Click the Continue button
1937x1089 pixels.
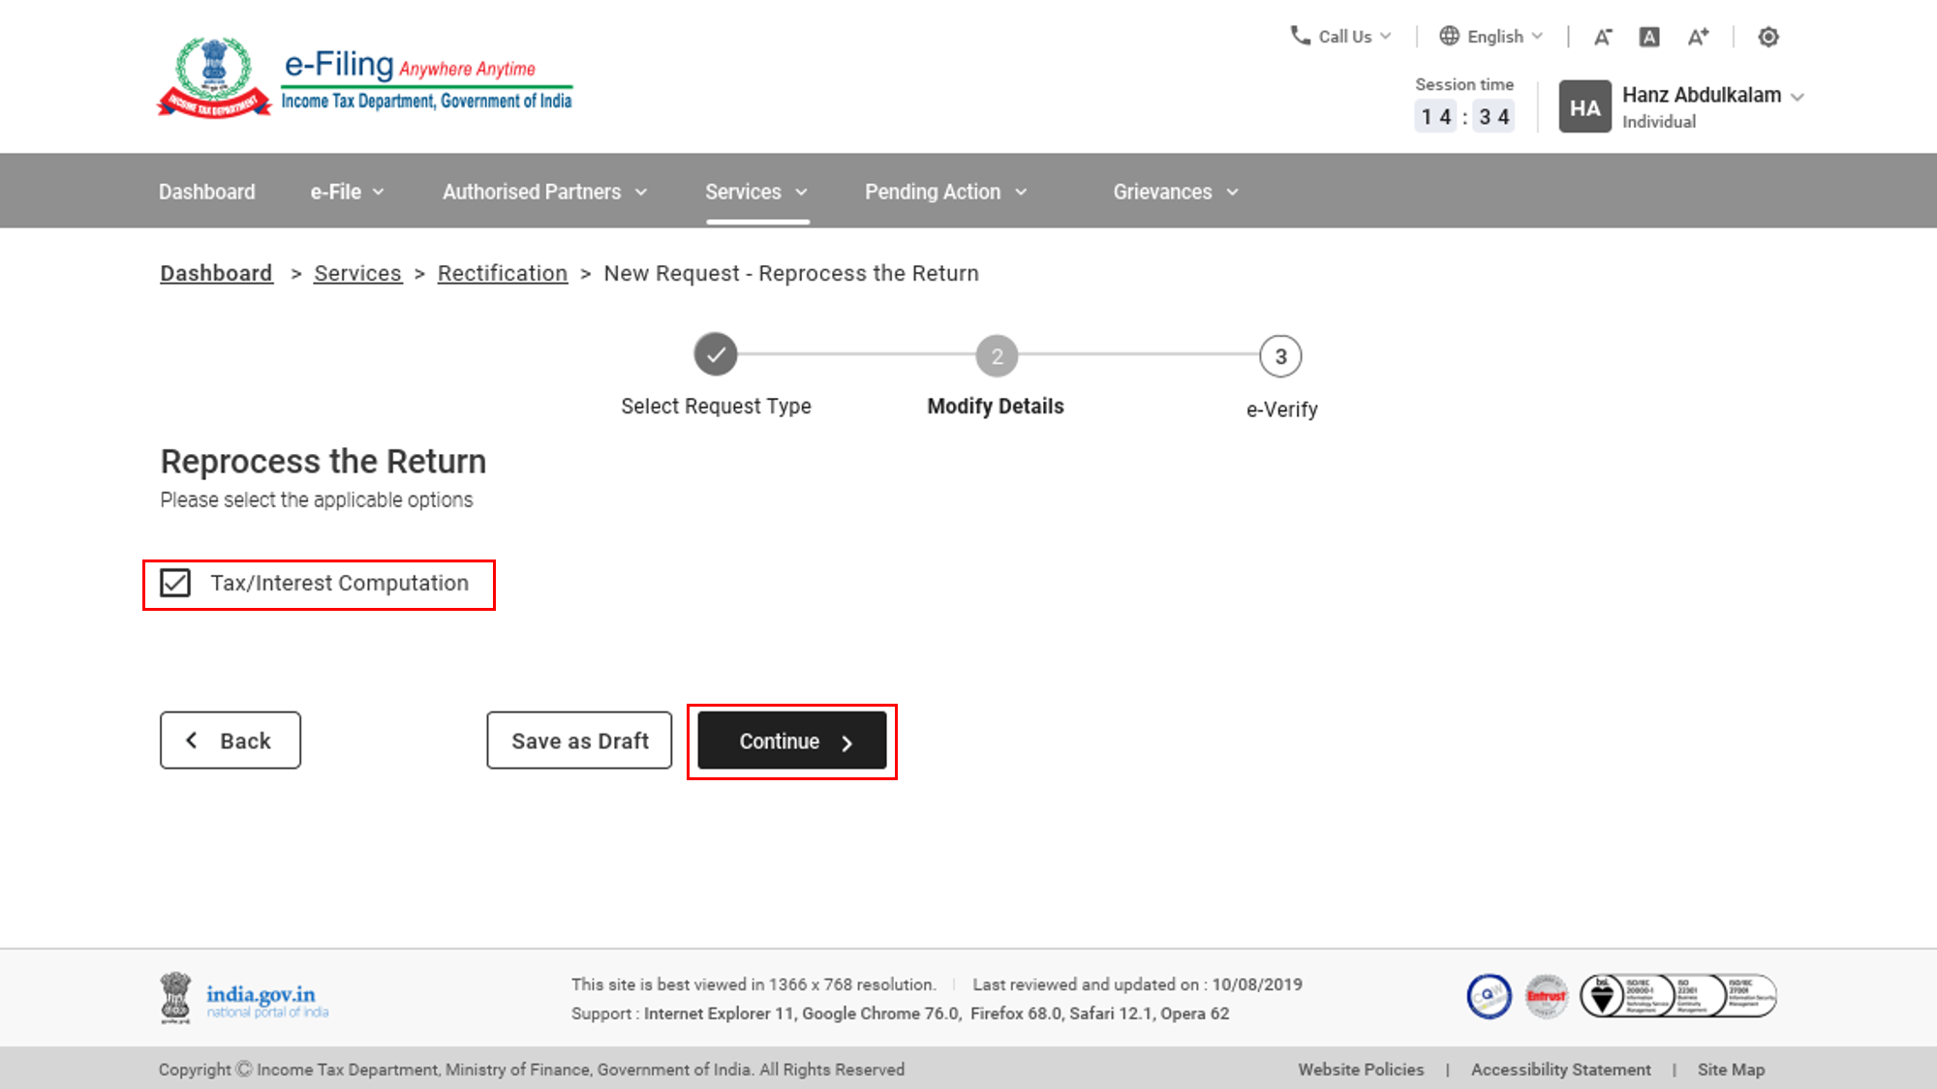click(791, 741)
